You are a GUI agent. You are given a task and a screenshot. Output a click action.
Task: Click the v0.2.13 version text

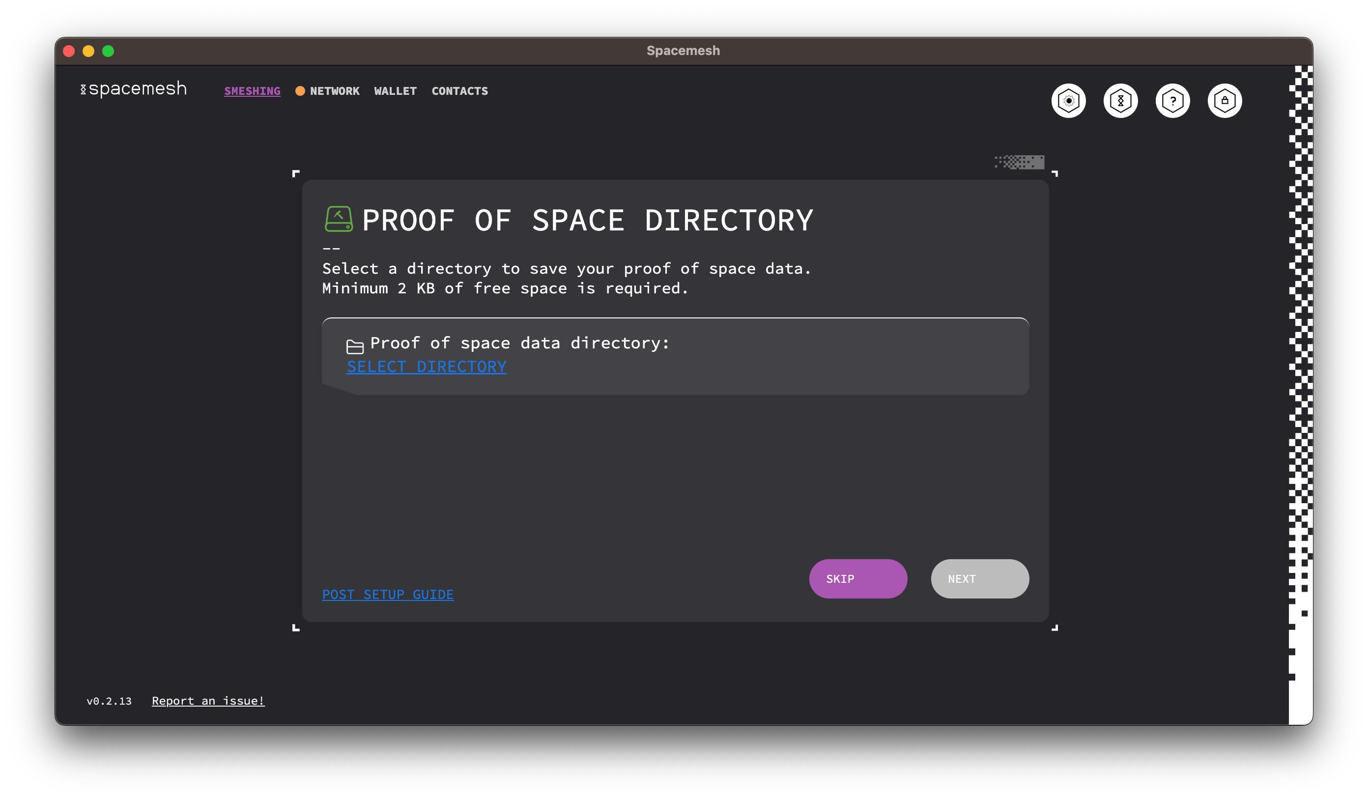tap(109, 701)
